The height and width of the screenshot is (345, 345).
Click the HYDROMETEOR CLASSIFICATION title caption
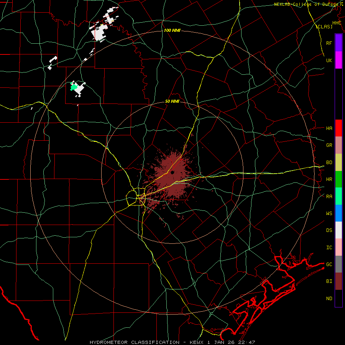(135, 342)
